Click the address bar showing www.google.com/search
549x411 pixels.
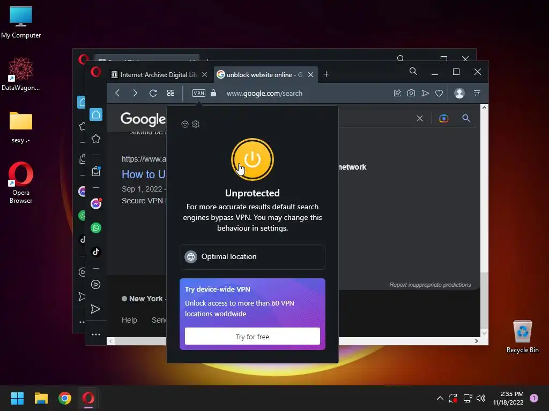264,93
